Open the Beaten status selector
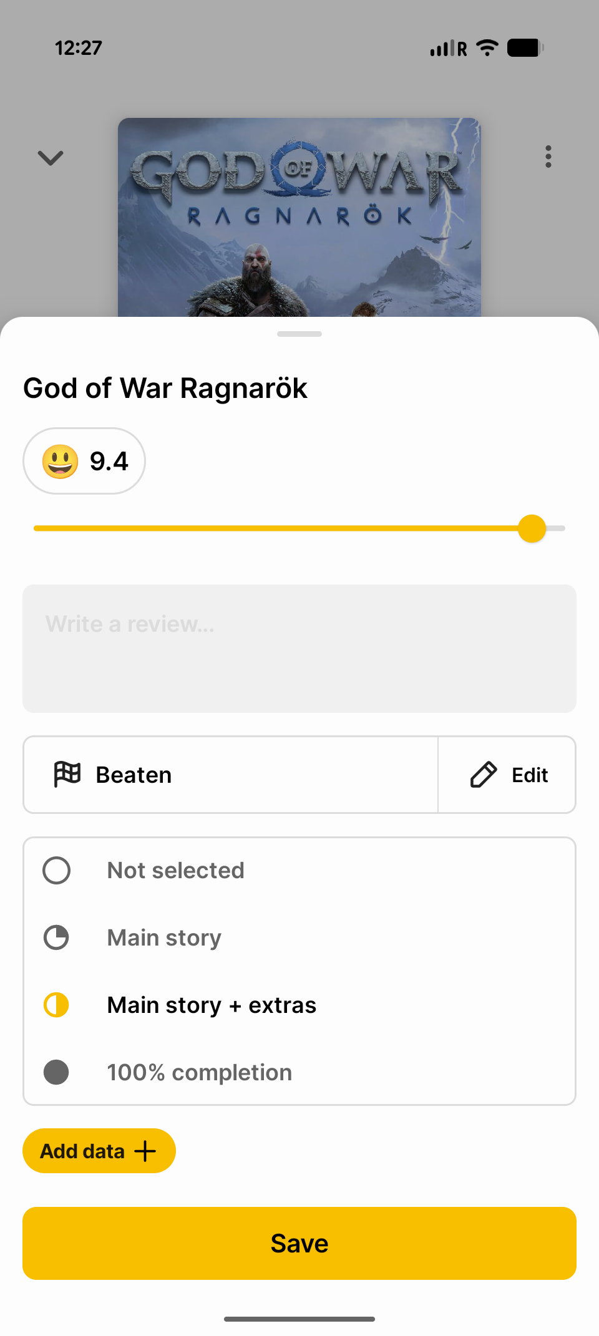 pos(231,775)
